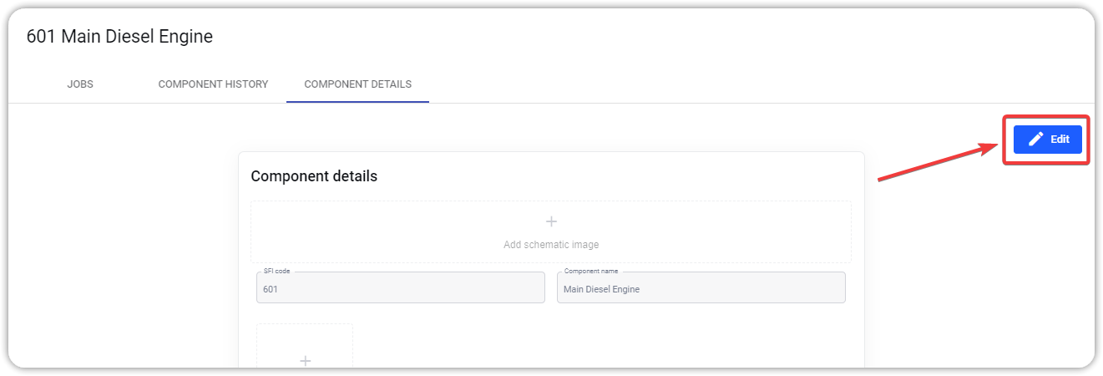Click the SFI code label
Viewport: 1103px width, 376px height.
(276, 272)
